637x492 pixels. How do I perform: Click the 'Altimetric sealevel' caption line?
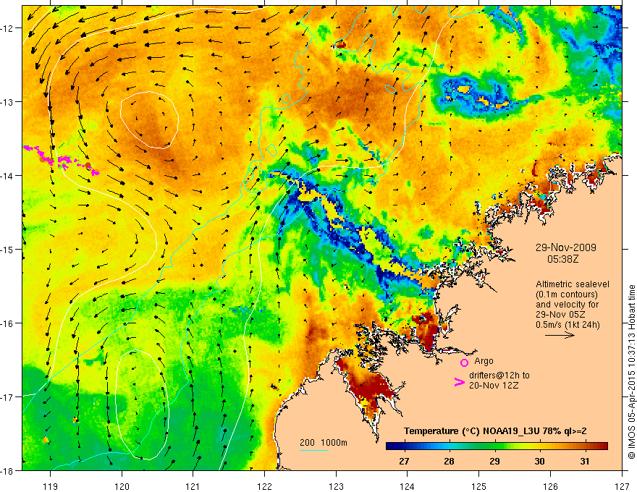tap(573, 284)
